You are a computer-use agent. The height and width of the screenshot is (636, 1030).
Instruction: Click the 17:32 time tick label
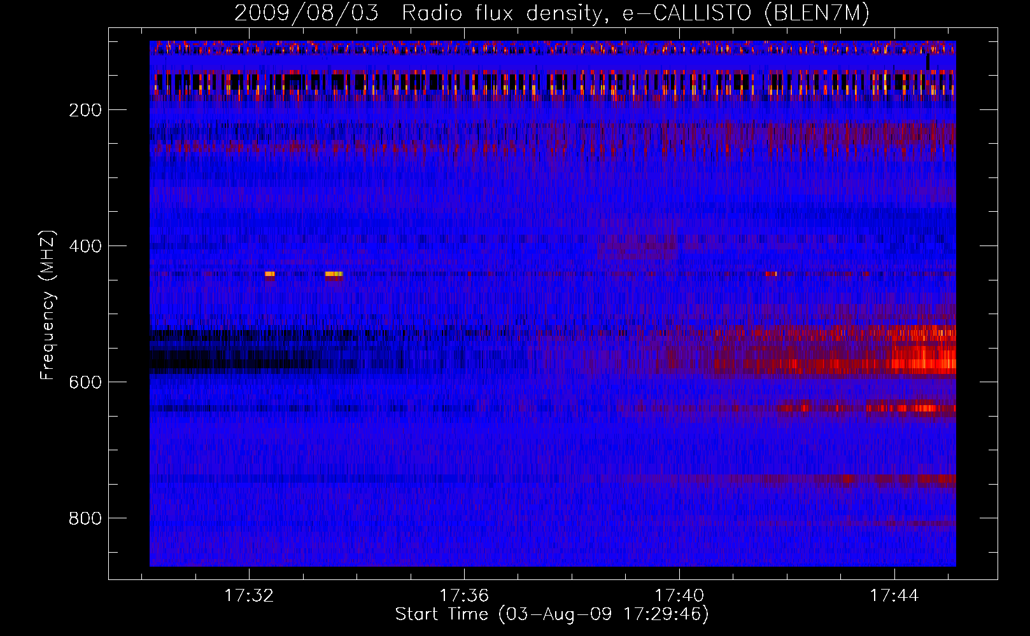pyautogui.click(x=249, y=595)
